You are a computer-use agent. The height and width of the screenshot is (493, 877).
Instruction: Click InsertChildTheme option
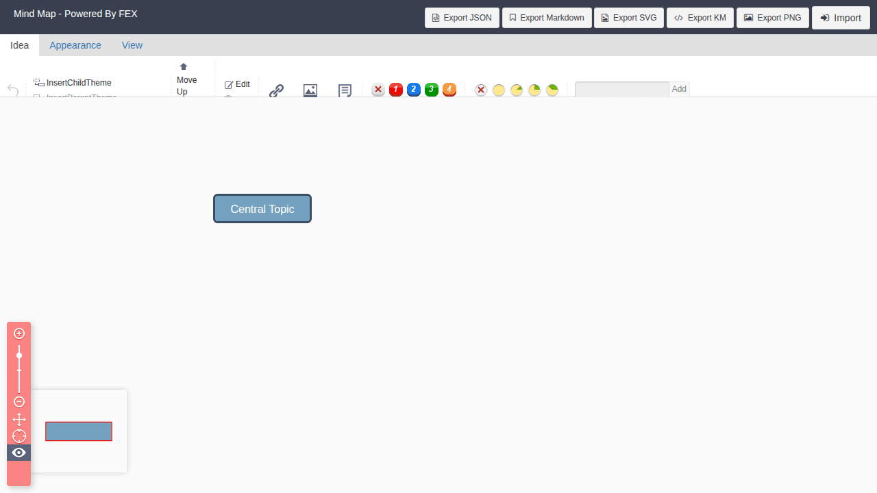(x=77, y=83)
